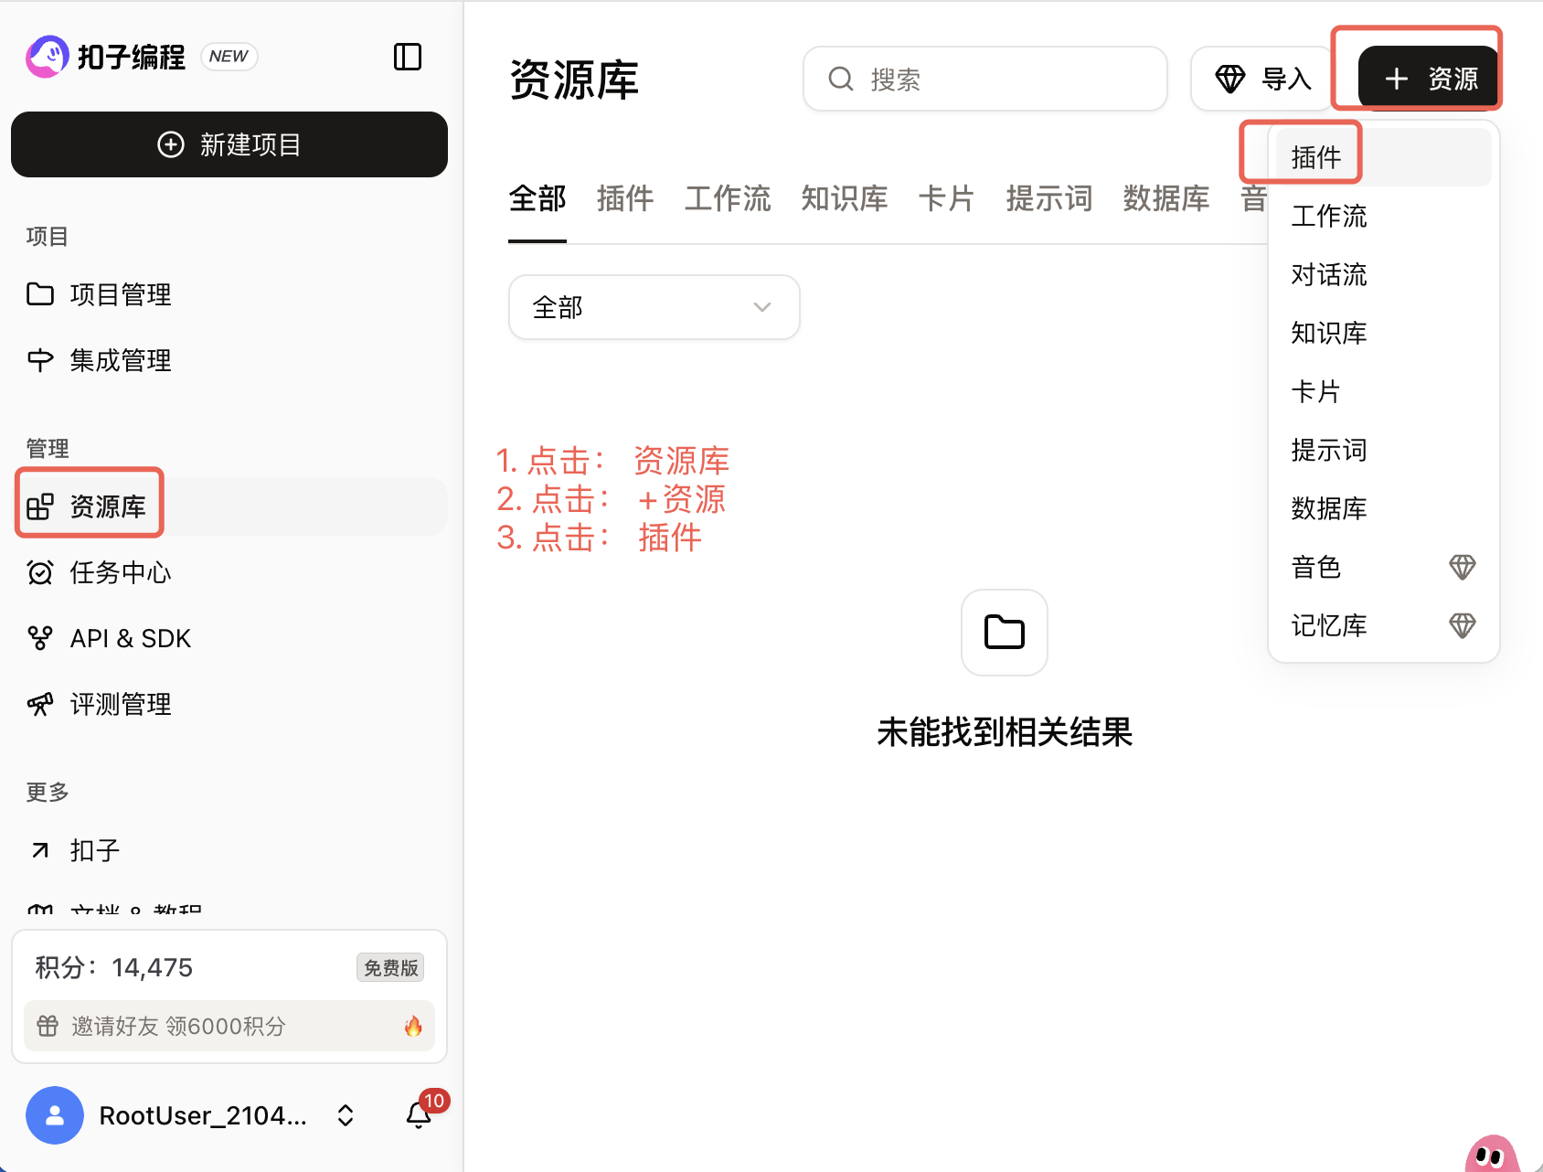Open API & SDK page
The width and height of the screenshot is (1543, 1172).
tap(130, 639)
